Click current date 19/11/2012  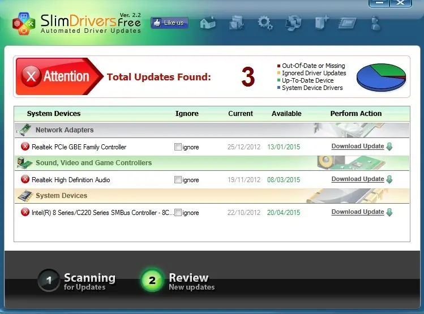point(244,180)
